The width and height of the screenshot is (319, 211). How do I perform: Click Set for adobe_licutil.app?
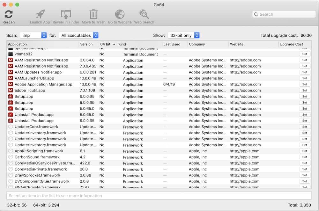tap(305, 91)
